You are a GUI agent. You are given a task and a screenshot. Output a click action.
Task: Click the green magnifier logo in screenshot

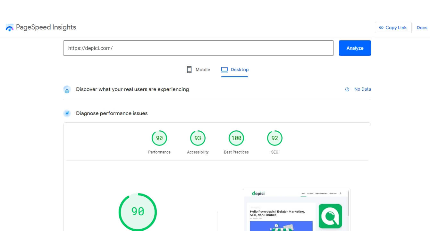tap(330, 216)
